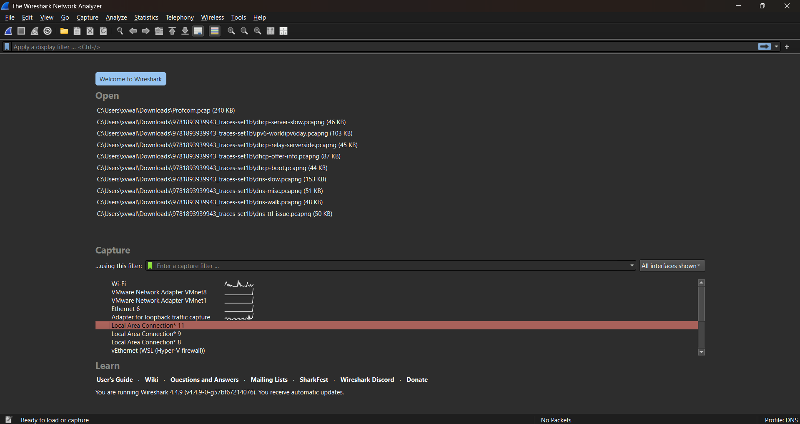Open a capture file via folder icon
800x424 pixels.
coord(64,31)
